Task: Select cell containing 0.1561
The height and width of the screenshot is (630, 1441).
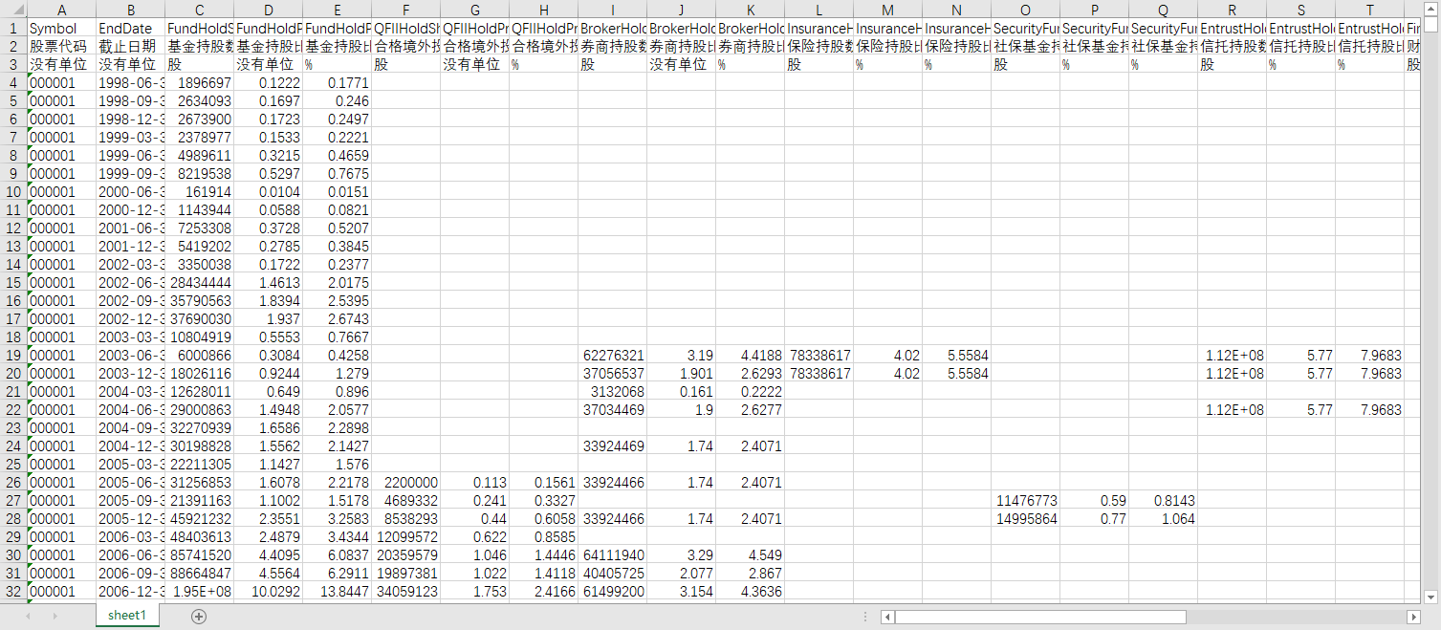Action: (544, 482)
